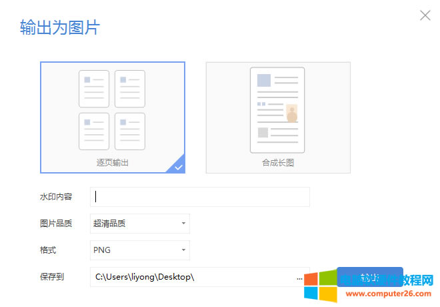
Task: Click the long document icon in 合成长图
Action: (x=277, y=110)
